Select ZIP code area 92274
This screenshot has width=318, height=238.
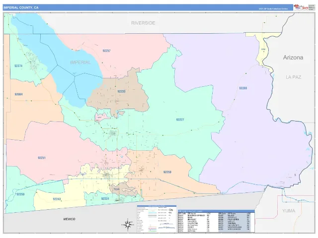pyautogui.click(x=18, y=66)
